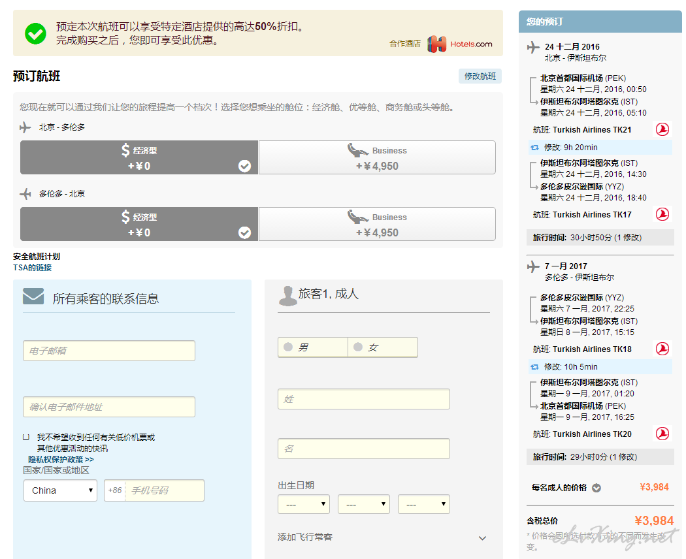Open the 隐私权保护政策 >> link
The width and height of the screenshot is (686, 559).
61,459
